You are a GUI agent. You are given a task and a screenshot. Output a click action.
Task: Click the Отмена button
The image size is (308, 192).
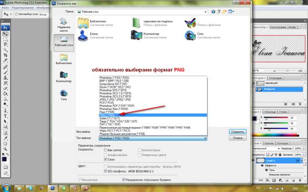pos(237,138)
